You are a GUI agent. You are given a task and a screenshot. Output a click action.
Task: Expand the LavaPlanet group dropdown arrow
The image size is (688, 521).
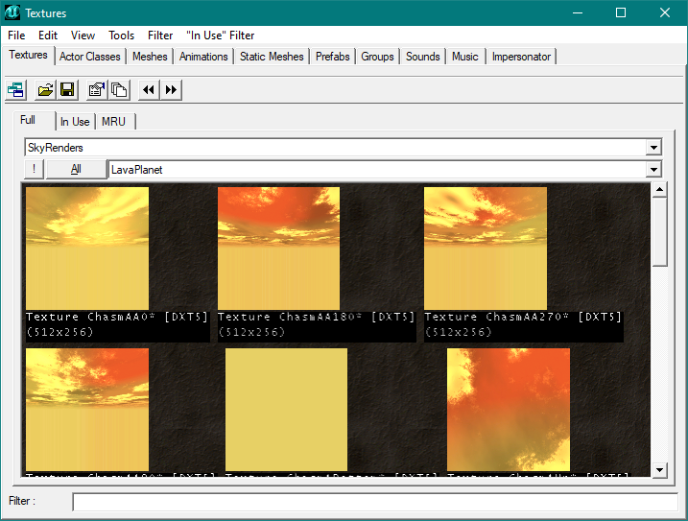[653, 170]
